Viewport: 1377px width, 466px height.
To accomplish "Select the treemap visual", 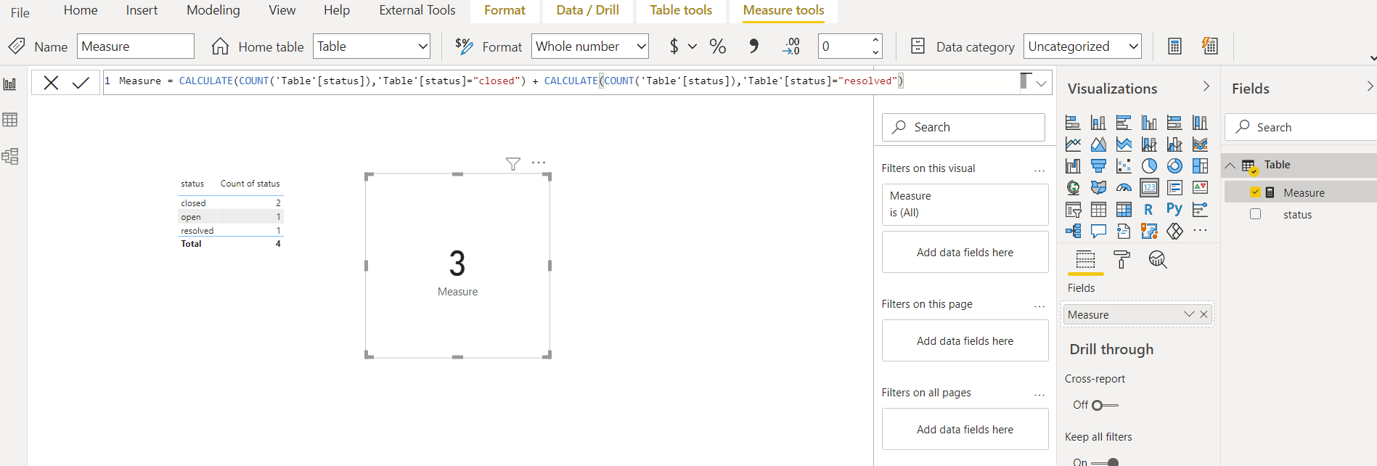I will pyautogui.click(x=1200, y=166).
